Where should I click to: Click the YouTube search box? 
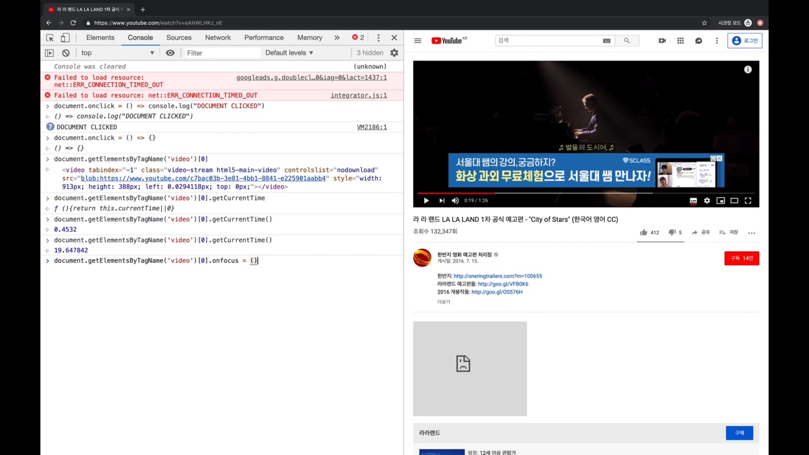point(548,40)
